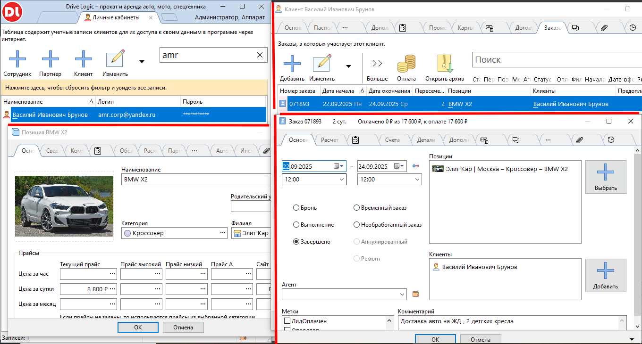This screenshot has height=344, width=642.
Task: Open Расчет tab in Заказ window
Action: [x=329, y=140]
